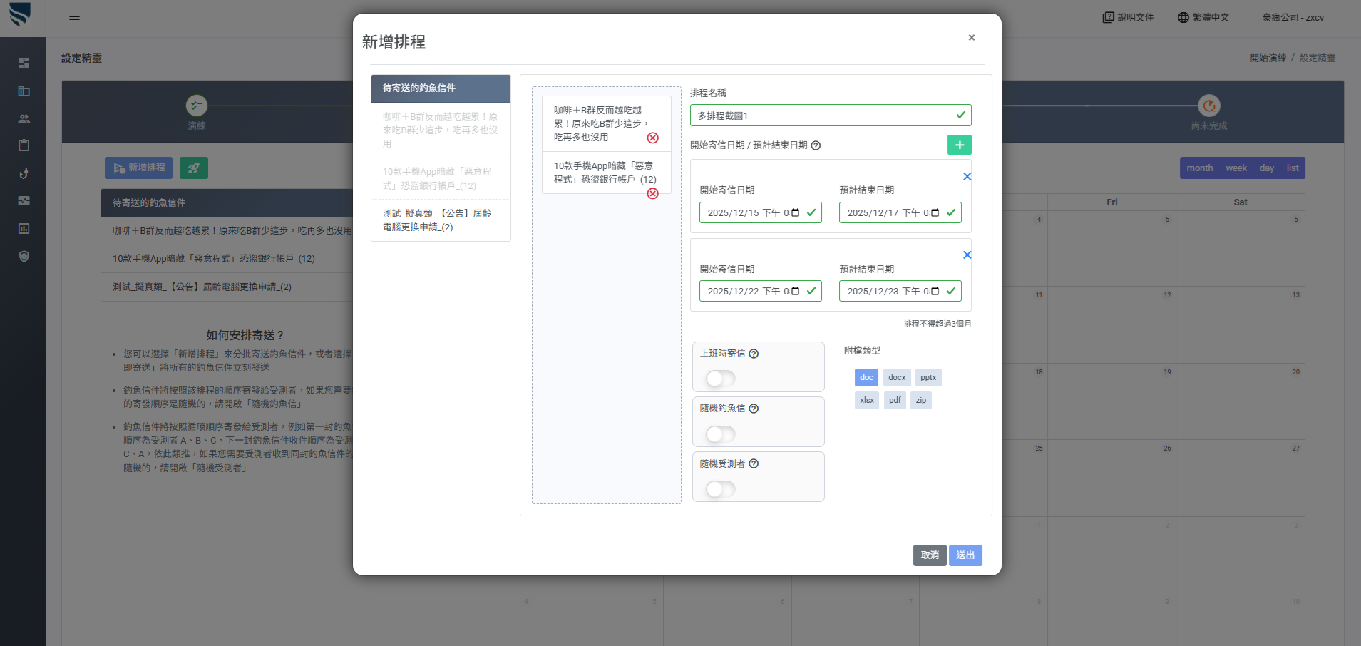This screenshot has width=1361, height=646.
Task: Delete the second date range block
Action: pyautogui.click(x=967, y=255)
